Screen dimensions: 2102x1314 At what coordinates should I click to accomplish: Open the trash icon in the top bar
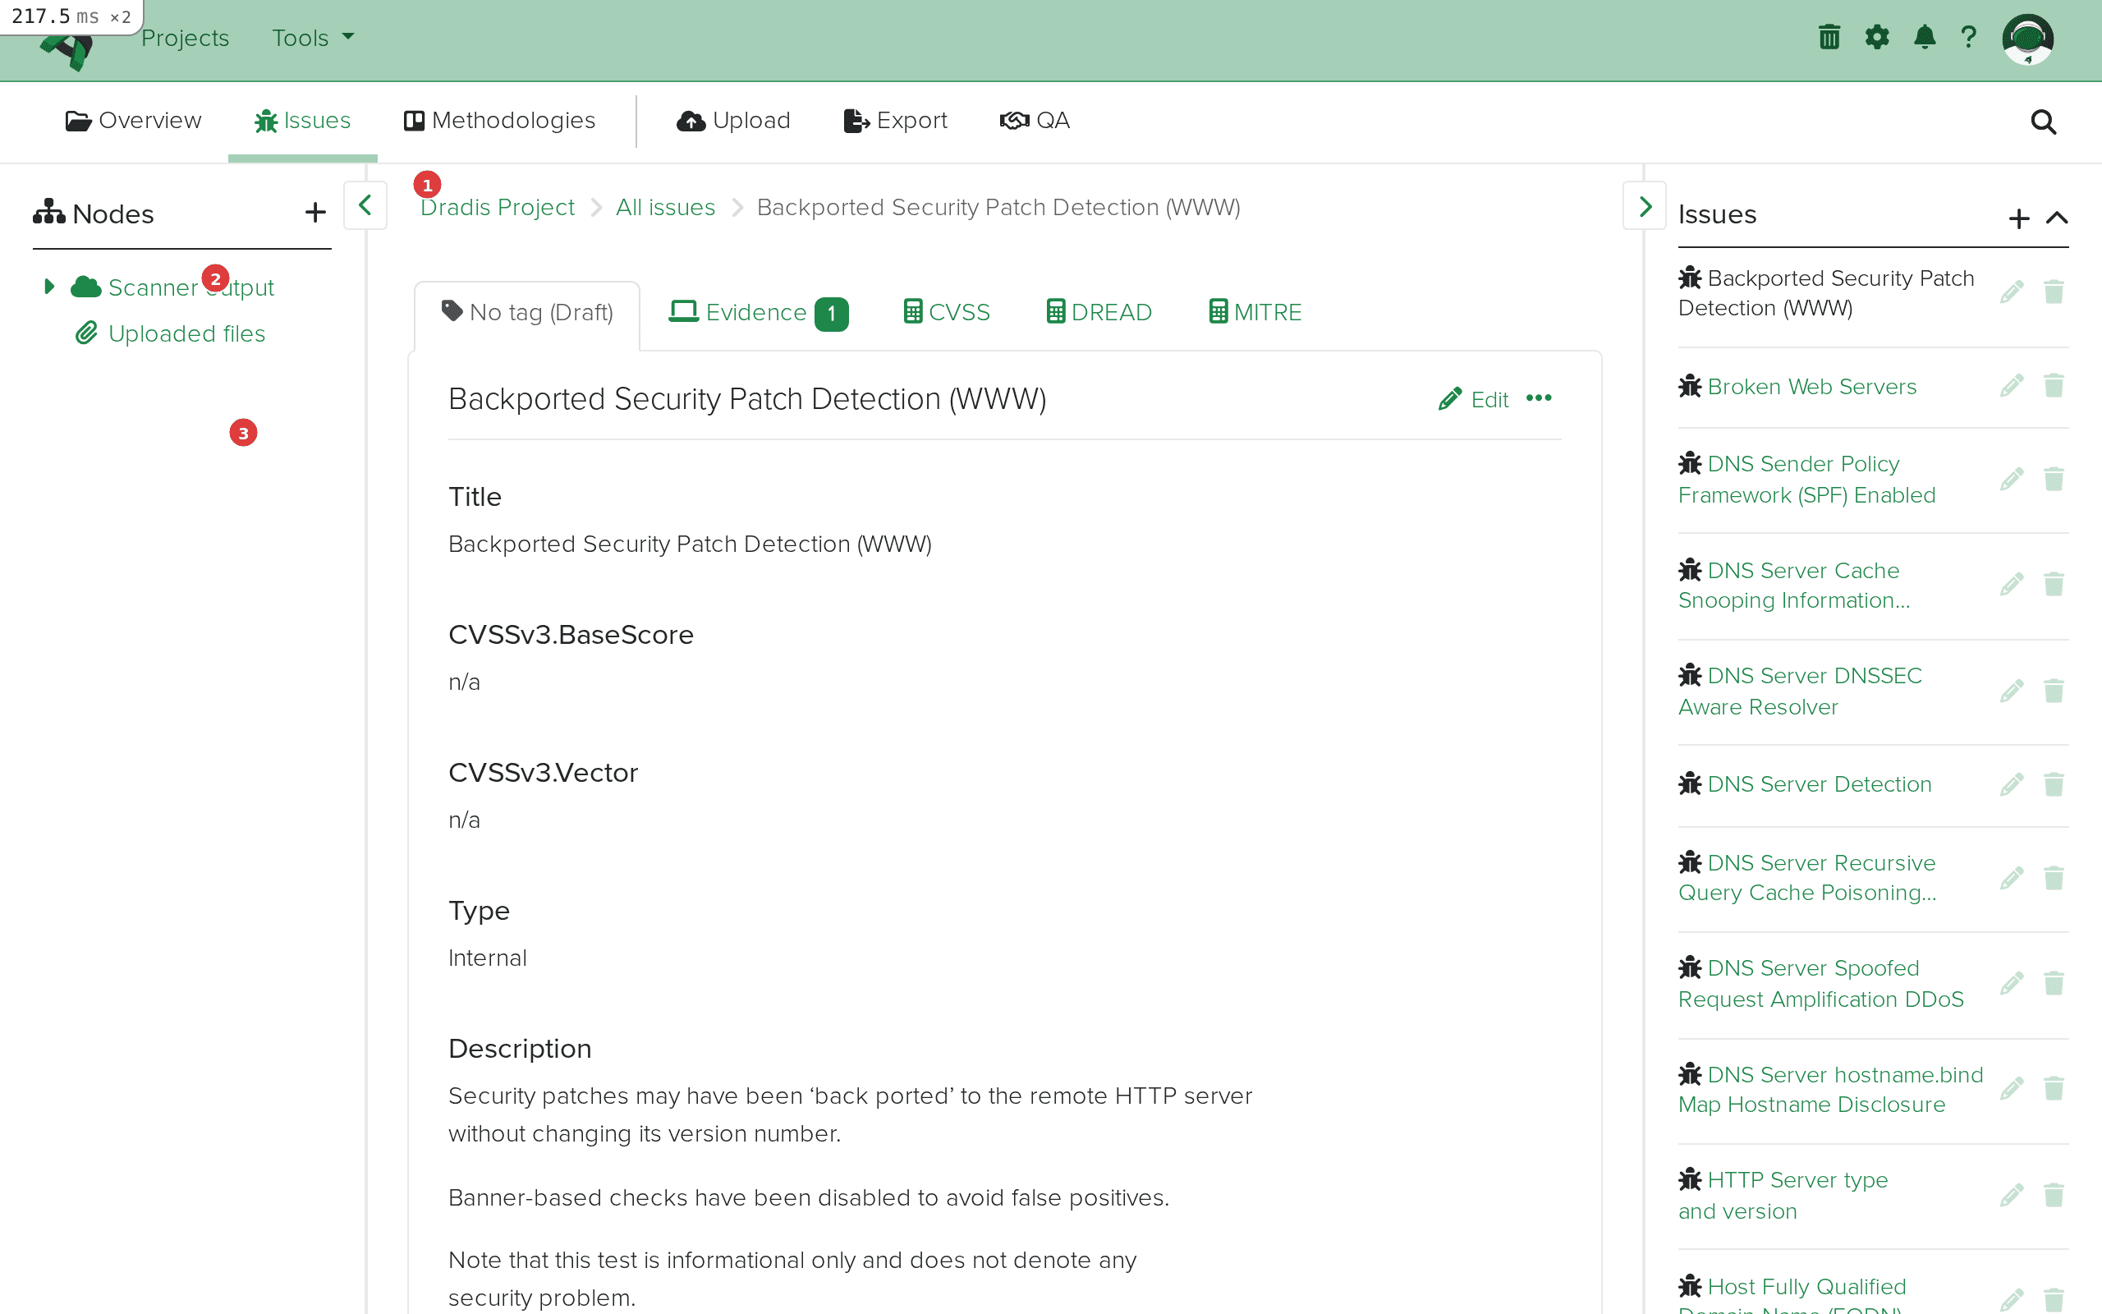coord(1829,36)
